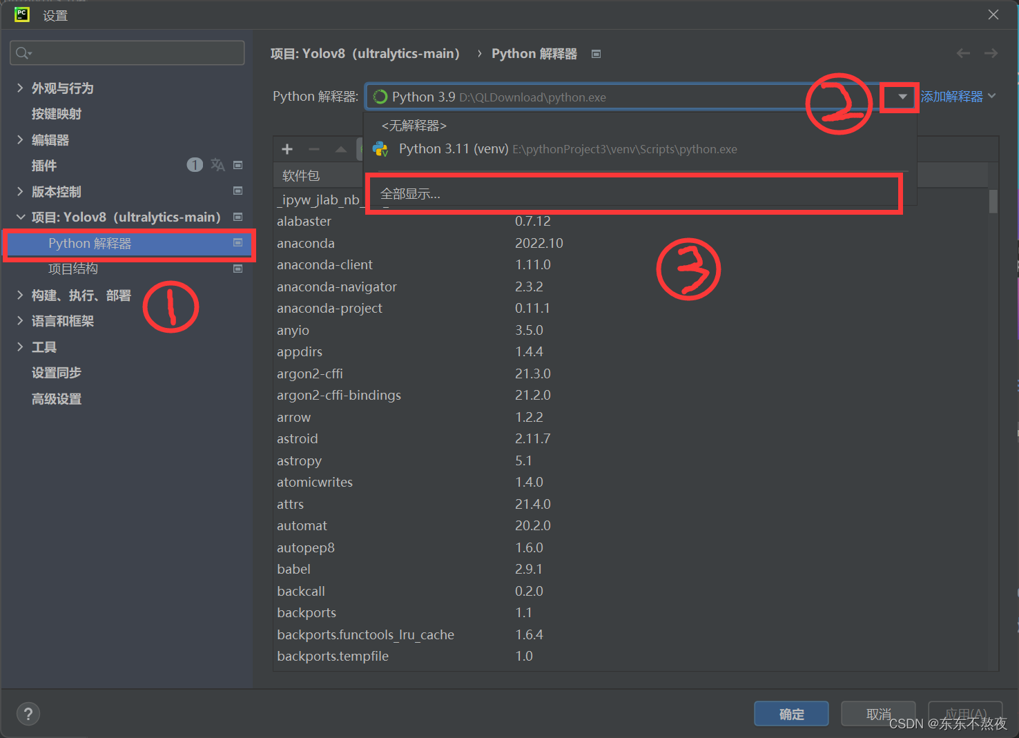The height and width of the screenshot is (738, 1019).
Task: Select the atomicwrites package row
Action: 631,483
